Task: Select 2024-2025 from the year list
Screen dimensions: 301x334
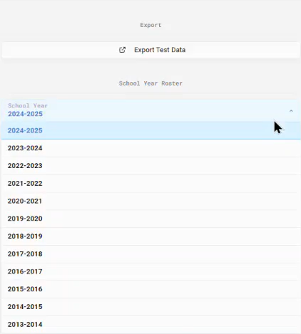Action: point(151,130)
